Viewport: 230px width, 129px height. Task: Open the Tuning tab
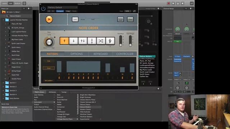tap(64, 92)
